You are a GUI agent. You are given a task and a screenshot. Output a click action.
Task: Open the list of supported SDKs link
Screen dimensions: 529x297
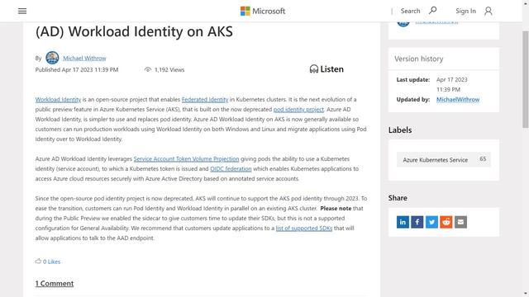pos(304,229)
